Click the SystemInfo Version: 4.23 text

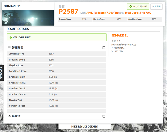click(124, 45)
